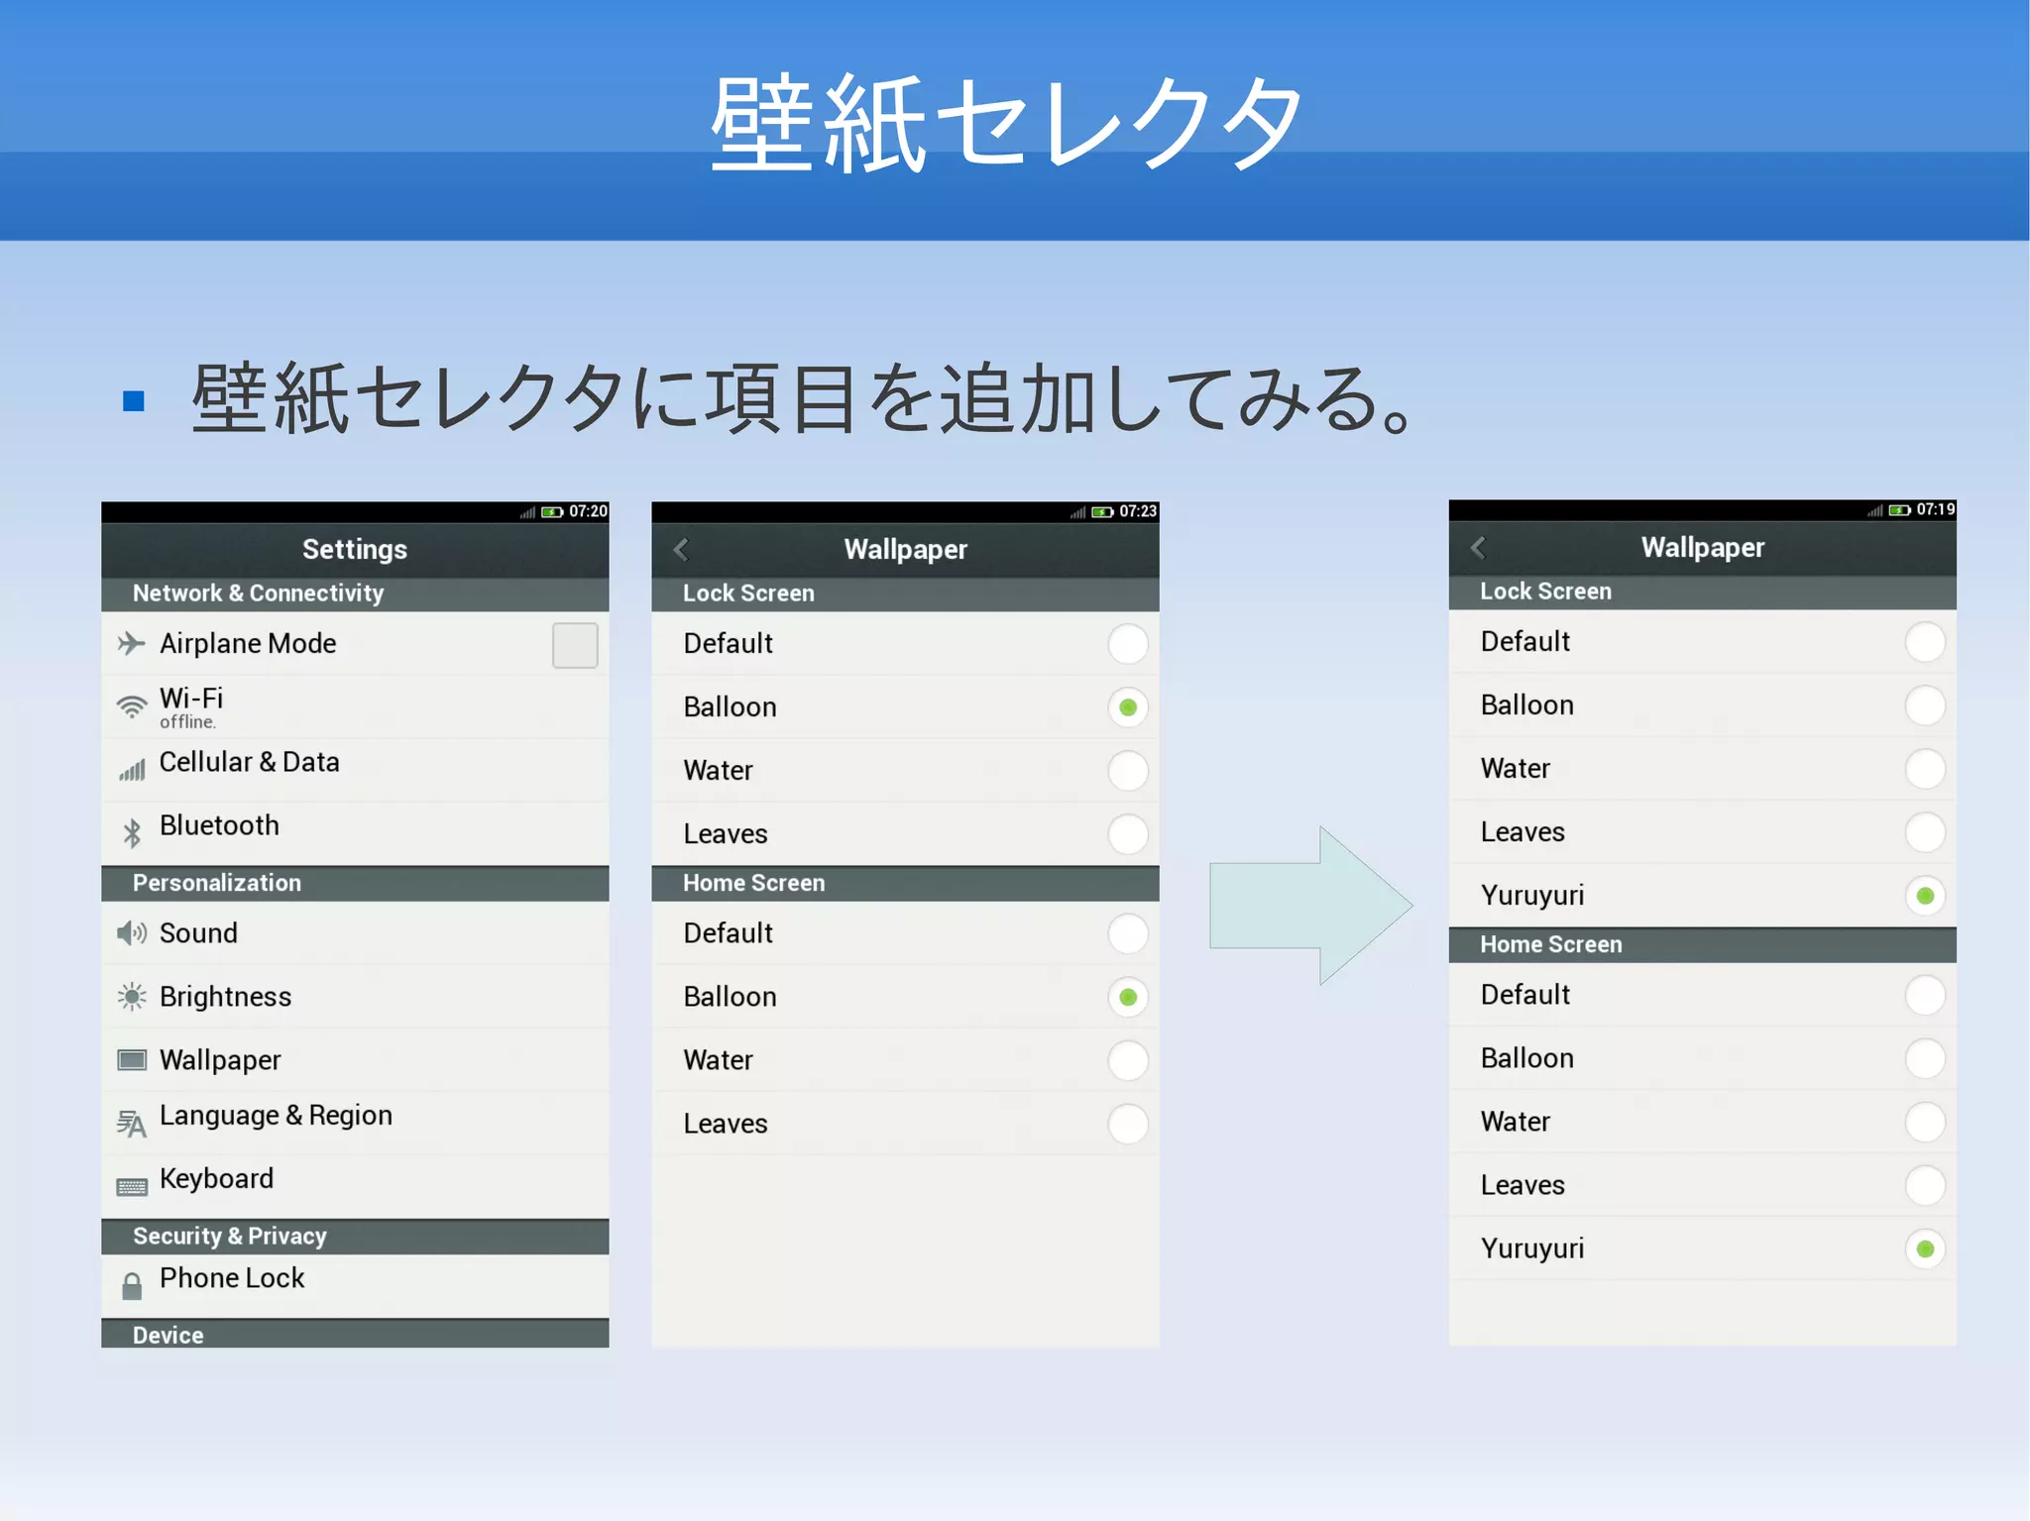The width and height of the screenshot is (2030, 1521).
Task: Click the signal strength icon at 07:23 status bar
Action: [x=1077, y=512]
